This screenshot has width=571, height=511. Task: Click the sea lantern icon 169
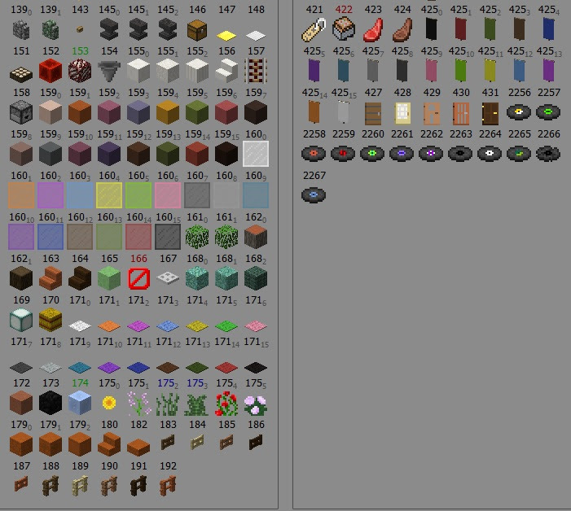pyautogui.click(x=21, y=320)
